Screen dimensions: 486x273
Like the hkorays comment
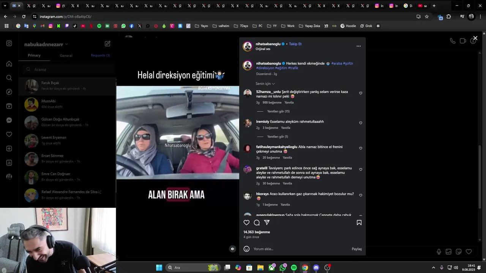361,195
